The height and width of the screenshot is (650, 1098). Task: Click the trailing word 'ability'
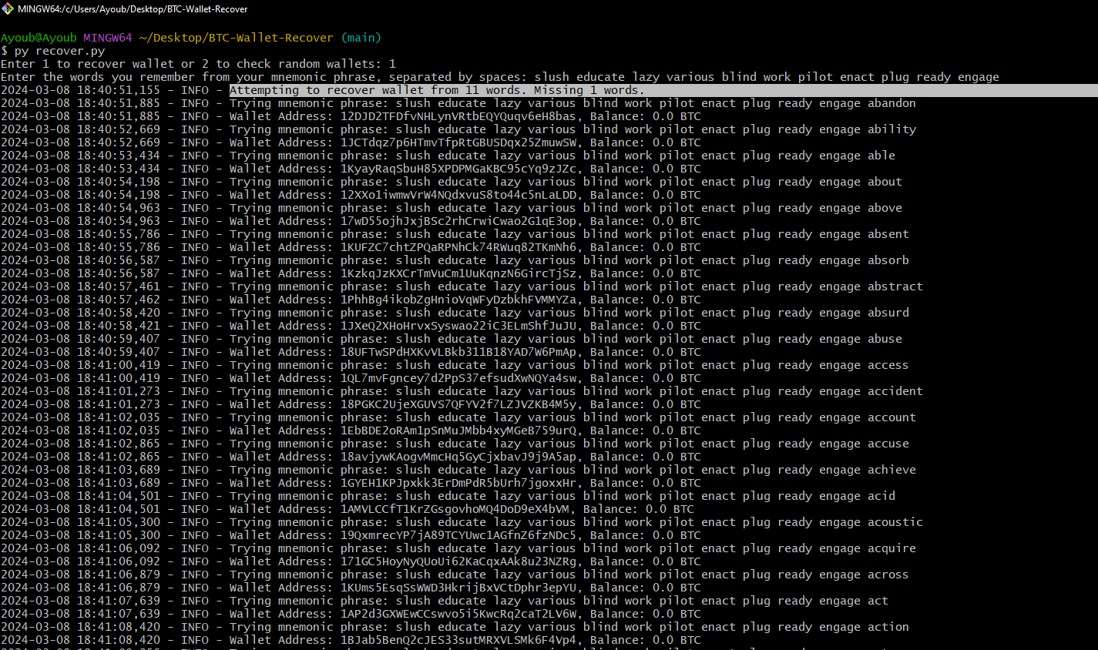[891, 129]
